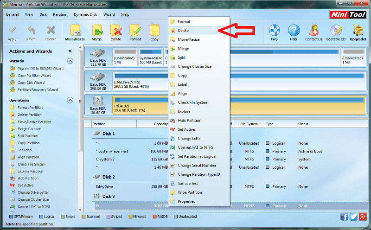Click the File System column header
This screenshot has height=230, width=371.
pos(249,124)
